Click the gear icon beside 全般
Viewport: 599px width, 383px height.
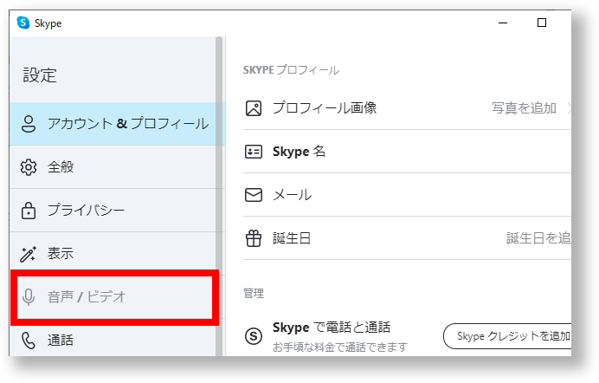click(x=29, y=167)
